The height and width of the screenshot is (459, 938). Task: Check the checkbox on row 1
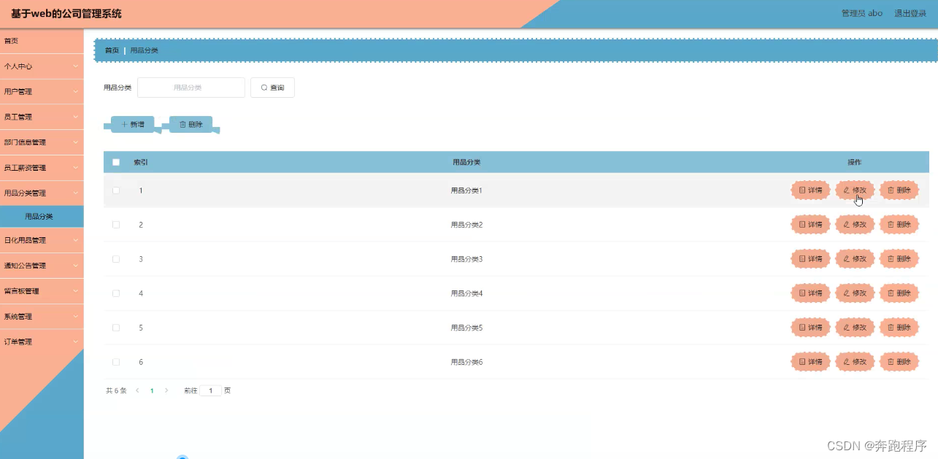click(116, 190)
